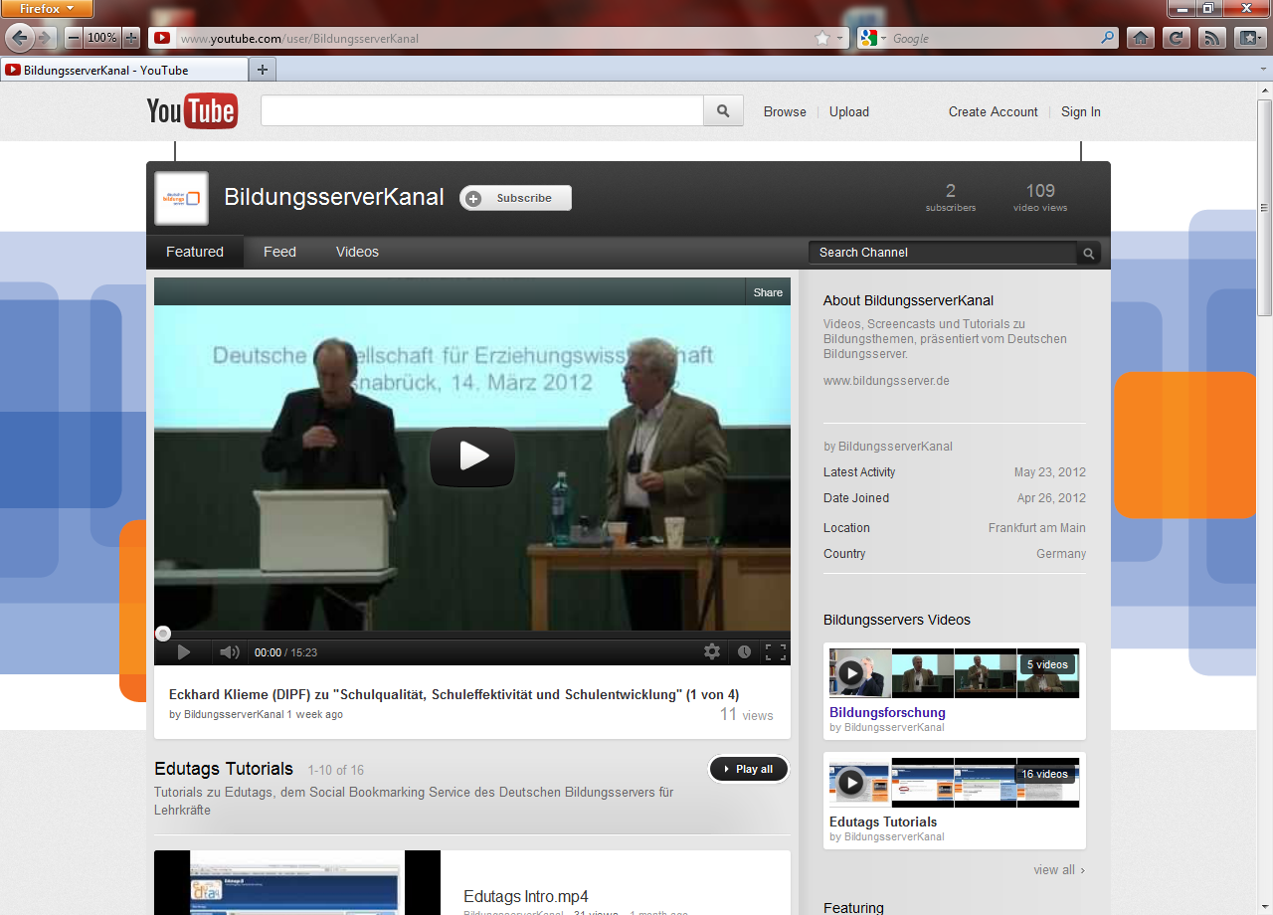Open the Google search engine selector
This screenshot has width=1273, height=915.
point(872,38)
